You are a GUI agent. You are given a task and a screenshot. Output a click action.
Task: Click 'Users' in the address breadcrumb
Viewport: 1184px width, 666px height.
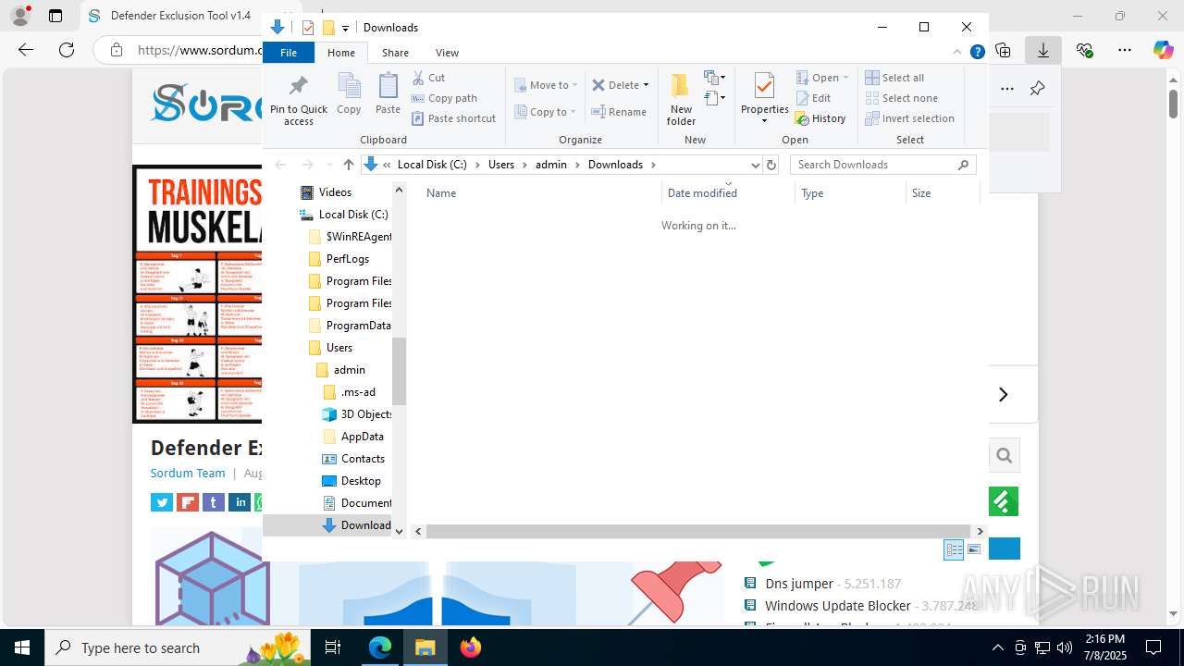pyautogui.click(x=500, y=165)
